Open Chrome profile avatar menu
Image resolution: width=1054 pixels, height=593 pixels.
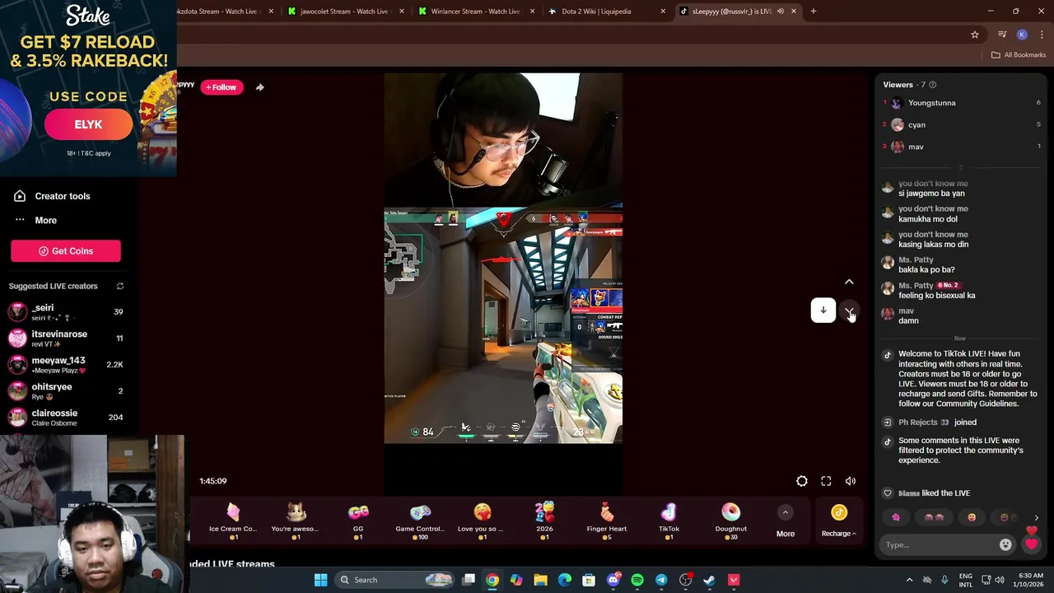[x=1022, y=35]
